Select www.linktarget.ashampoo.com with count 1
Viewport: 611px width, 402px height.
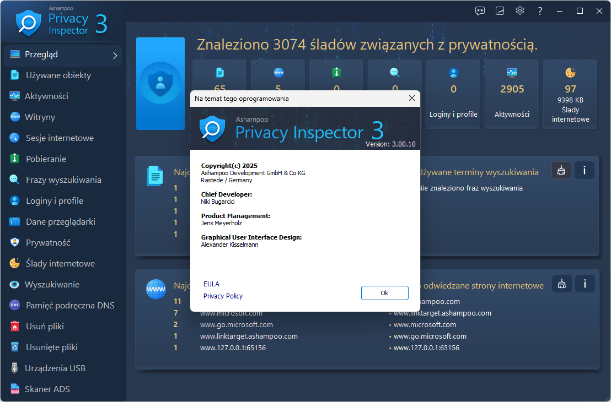coord(249,336)
